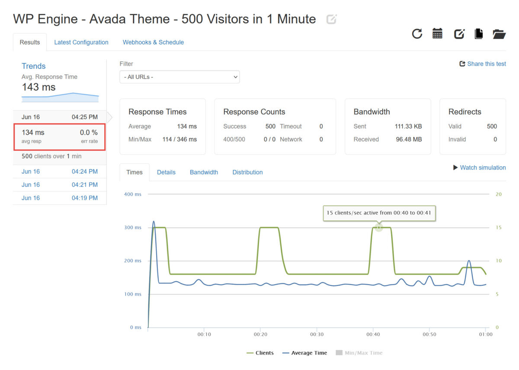519x370 pixels.
Task: Toggle the Clients legend series
Action: click(x=260, y=353)
